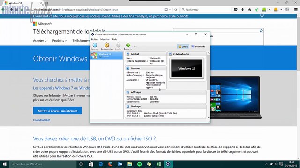The image size is (300, 168).
Task: Click the Stockage section header icon
Action: (128, 106)
